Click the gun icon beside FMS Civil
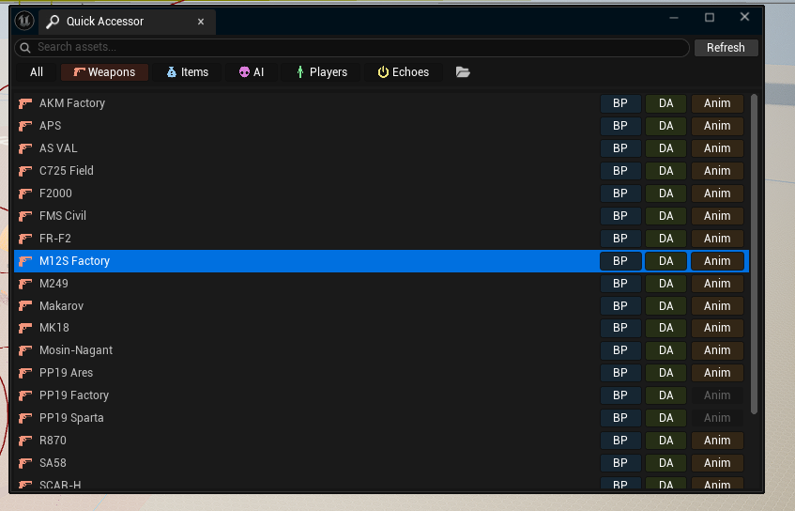Viewport: 795px width, 511px height. (x=25, y=216)
